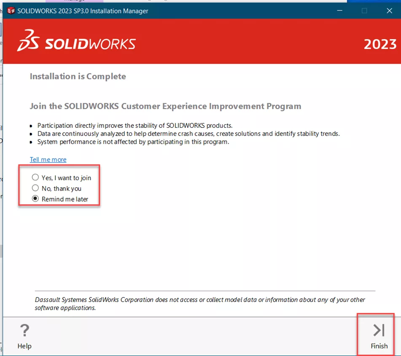
Task: Close the Installation Manager window
Action: point(389,11)
